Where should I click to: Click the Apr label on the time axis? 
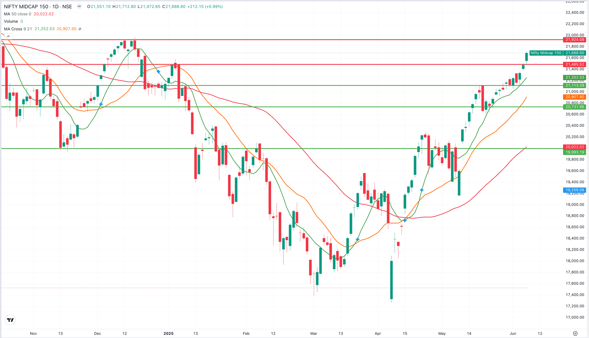(378, 333)
